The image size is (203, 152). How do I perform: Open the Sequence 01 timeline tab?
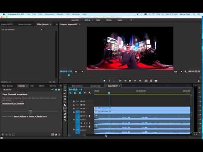click(x=95, y=86)
